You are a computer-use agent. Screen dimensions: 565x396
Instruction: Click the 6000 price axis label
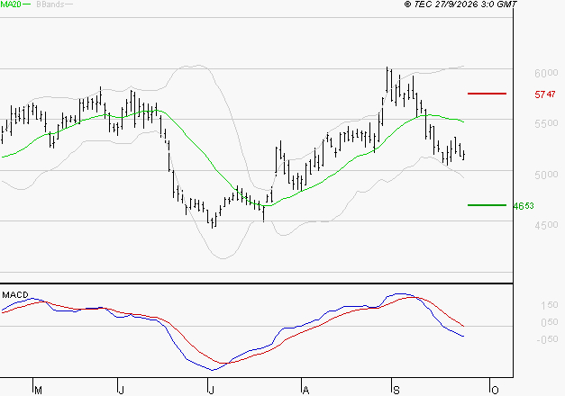click(x=546, y=73)
